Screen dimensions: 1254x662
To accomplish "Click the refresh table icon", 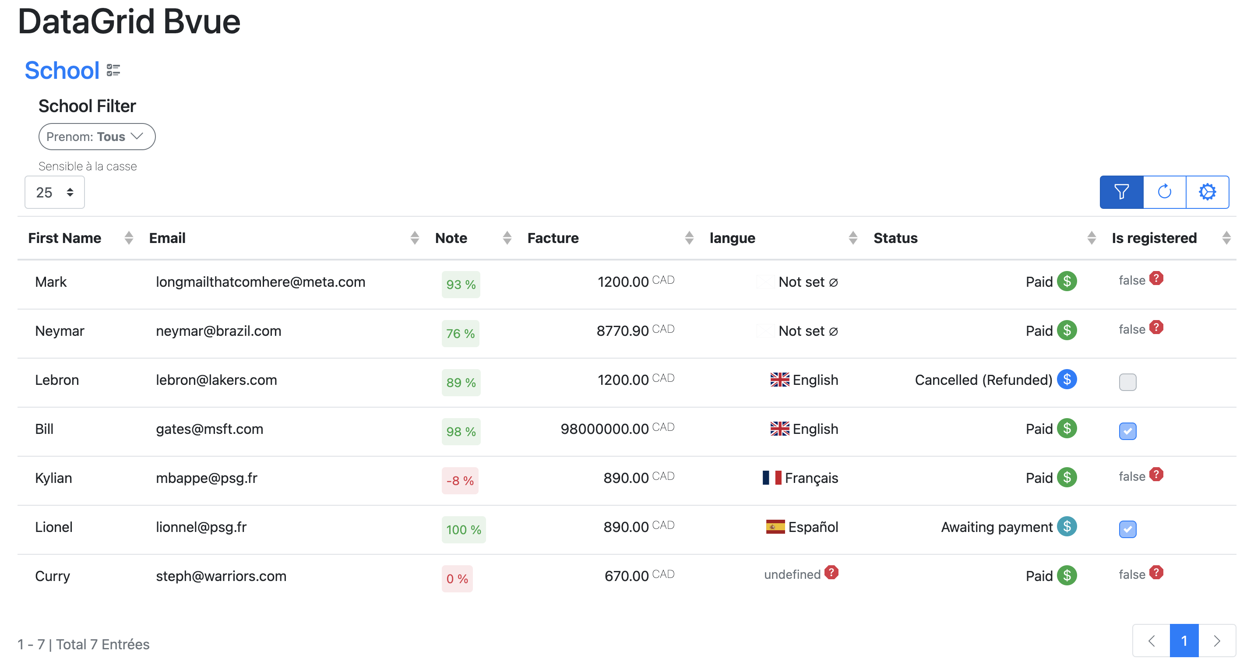I will click(1164, 192).
